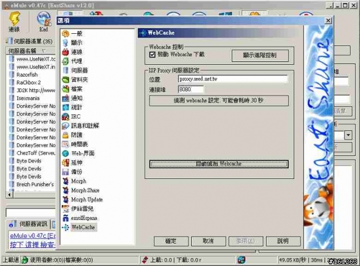This screenshot has width=360, height=266.
Task: Open the 統計 options page
Action: point(72,107)
